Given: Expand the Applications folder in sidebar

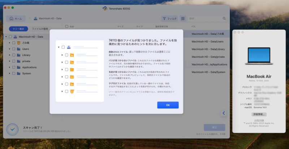Looking at the screenshot, I should coord(9,67).
